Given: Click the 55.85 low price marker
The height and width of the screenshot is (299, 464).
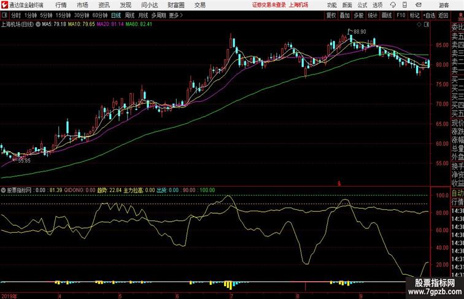Looking at the screenshot, I should coord(24,161).
